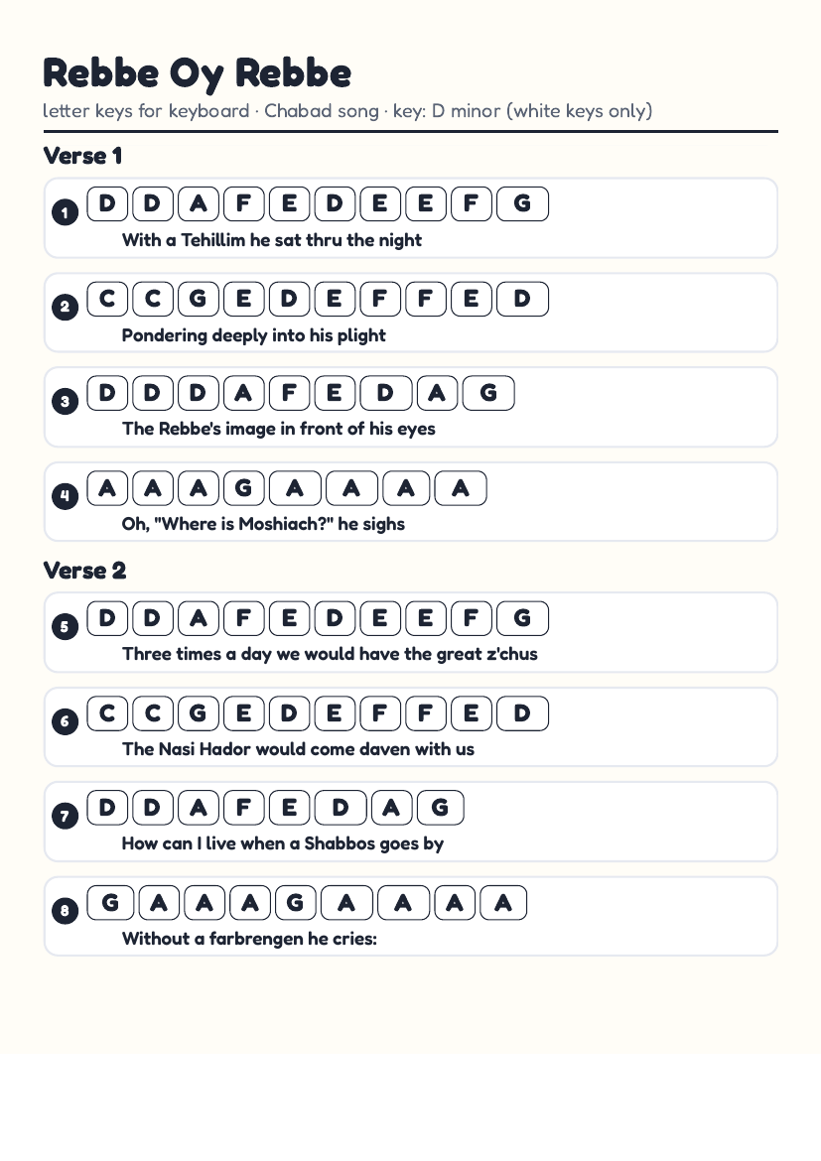Click the 'Rebbe Oy Rebbe' title
The height and width of the screenshot is (1161, 821).
[198, 73]
